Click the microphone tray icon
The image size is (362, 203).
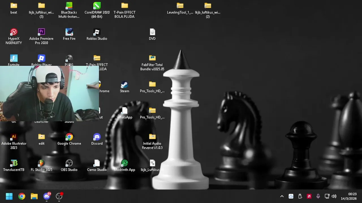coord(318,196)
